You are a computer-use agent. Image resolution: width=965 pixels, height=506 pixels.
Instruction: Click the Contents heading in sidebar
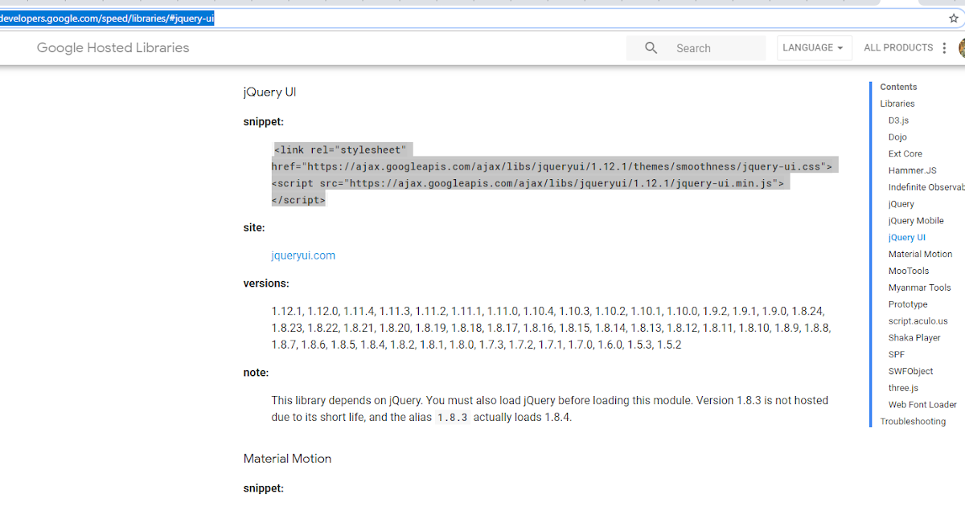[x=898, y=87]
